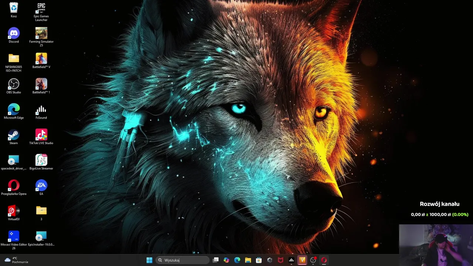Switch to OBS Studio in the taskbar
The height and width of the screenshot is (266, 473).
tap(313, 260)
